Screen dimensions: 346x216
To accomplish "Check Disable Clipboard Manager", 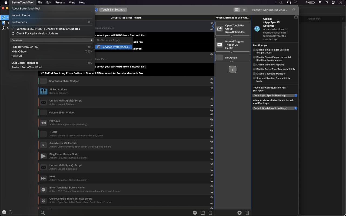I will (x=254, y=74).
